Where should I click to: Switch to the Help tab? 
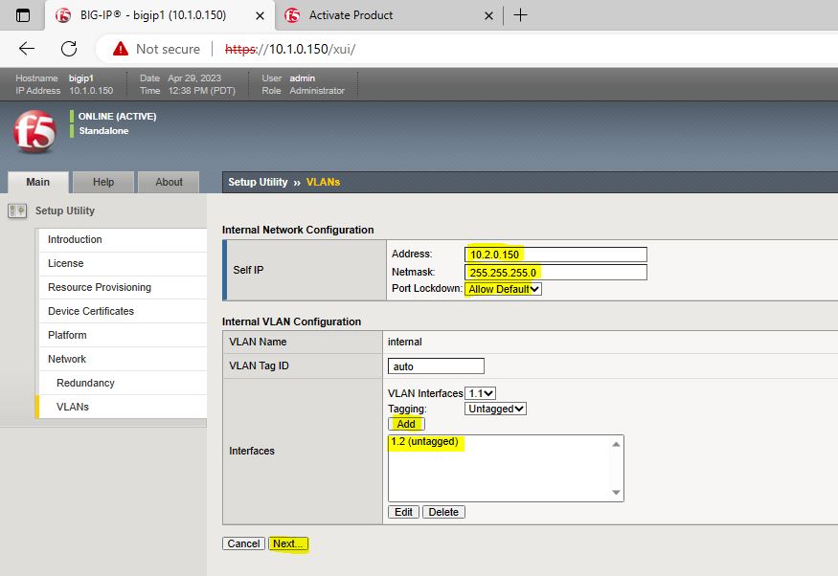point(103,182)
